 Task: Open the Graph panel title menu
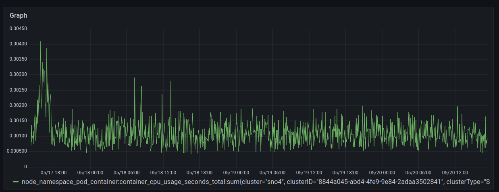tap(18, 15)
